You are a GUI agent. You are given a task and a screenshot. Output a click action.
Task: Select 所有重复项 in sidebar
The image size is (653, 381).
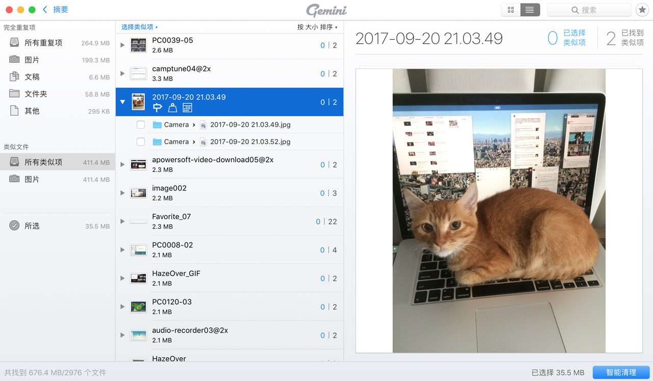pos(43,43)
